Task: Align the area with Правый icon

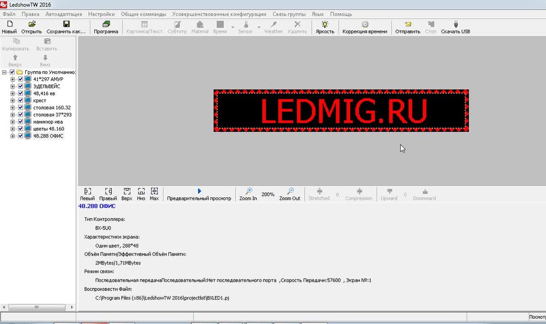Action: (108, 191)
